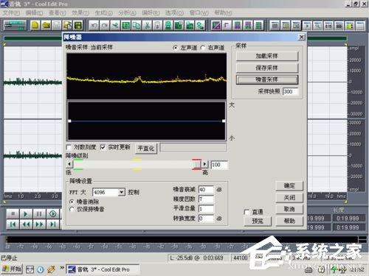The height and width of the screenshot is (276, 369).
Task: Click the 平滑总量 field showing 1
Action: pos(206,209)
